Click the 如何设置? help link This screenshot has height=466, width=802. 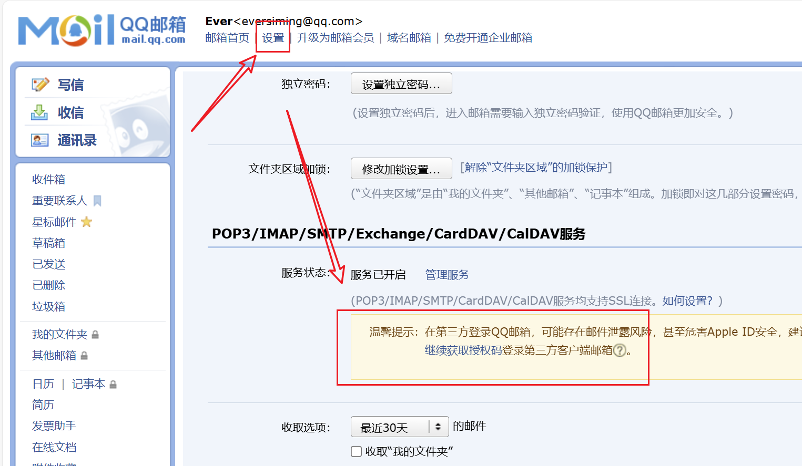687,301
